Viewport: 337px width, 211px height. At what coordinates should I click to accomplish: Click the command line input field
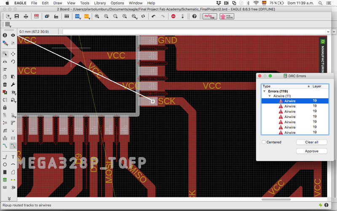pyautogui.click(x=194, y=32)
